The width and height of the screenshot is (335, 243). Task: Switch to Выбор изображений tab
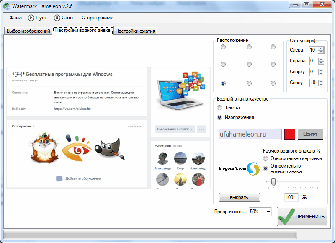28,31
